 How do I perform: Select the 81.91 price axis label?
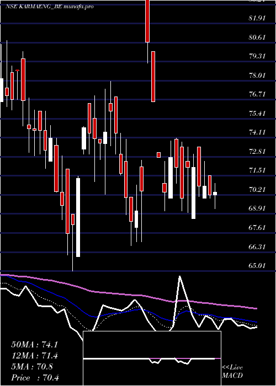[257, 18]
